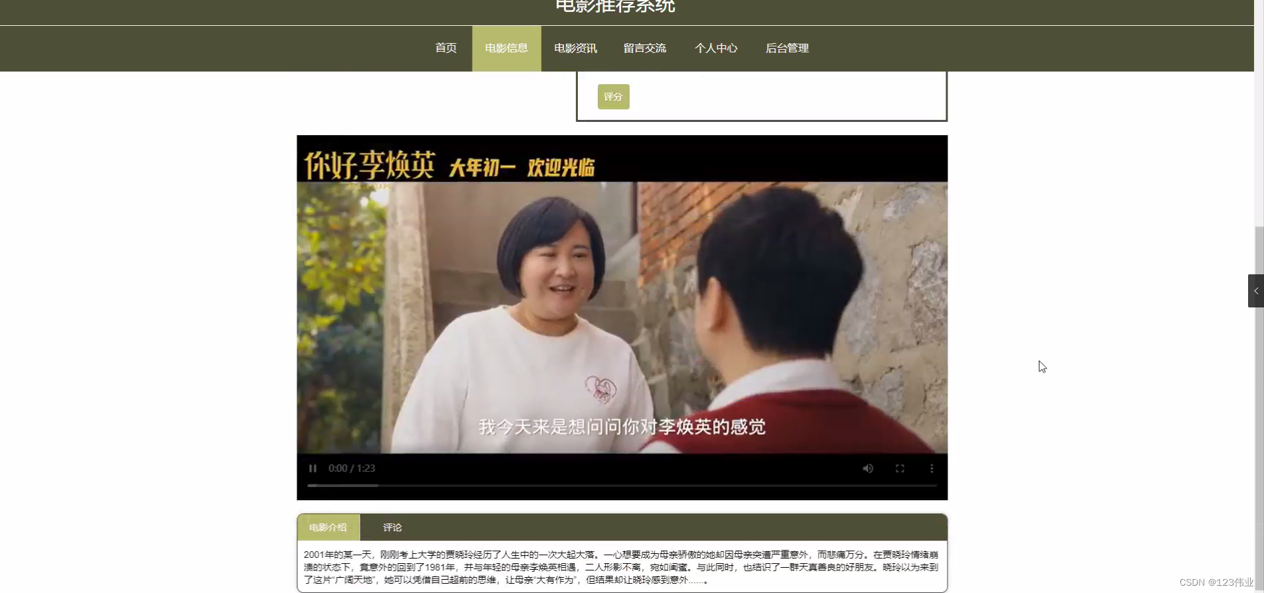Image resolution: width=1264 pixels, height=593 pixels.
Task: Open 后台管理 nav item
Action: coord(787,48)
